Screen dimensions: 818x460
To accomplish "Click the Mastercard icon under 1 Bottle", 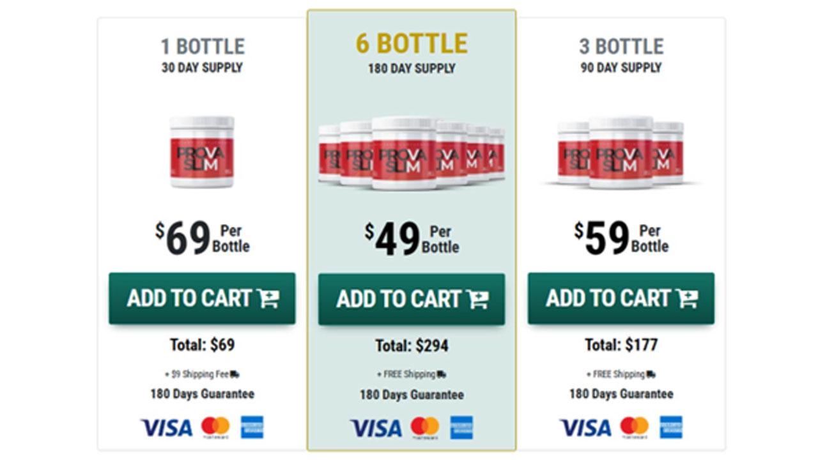I will point(215,427).
